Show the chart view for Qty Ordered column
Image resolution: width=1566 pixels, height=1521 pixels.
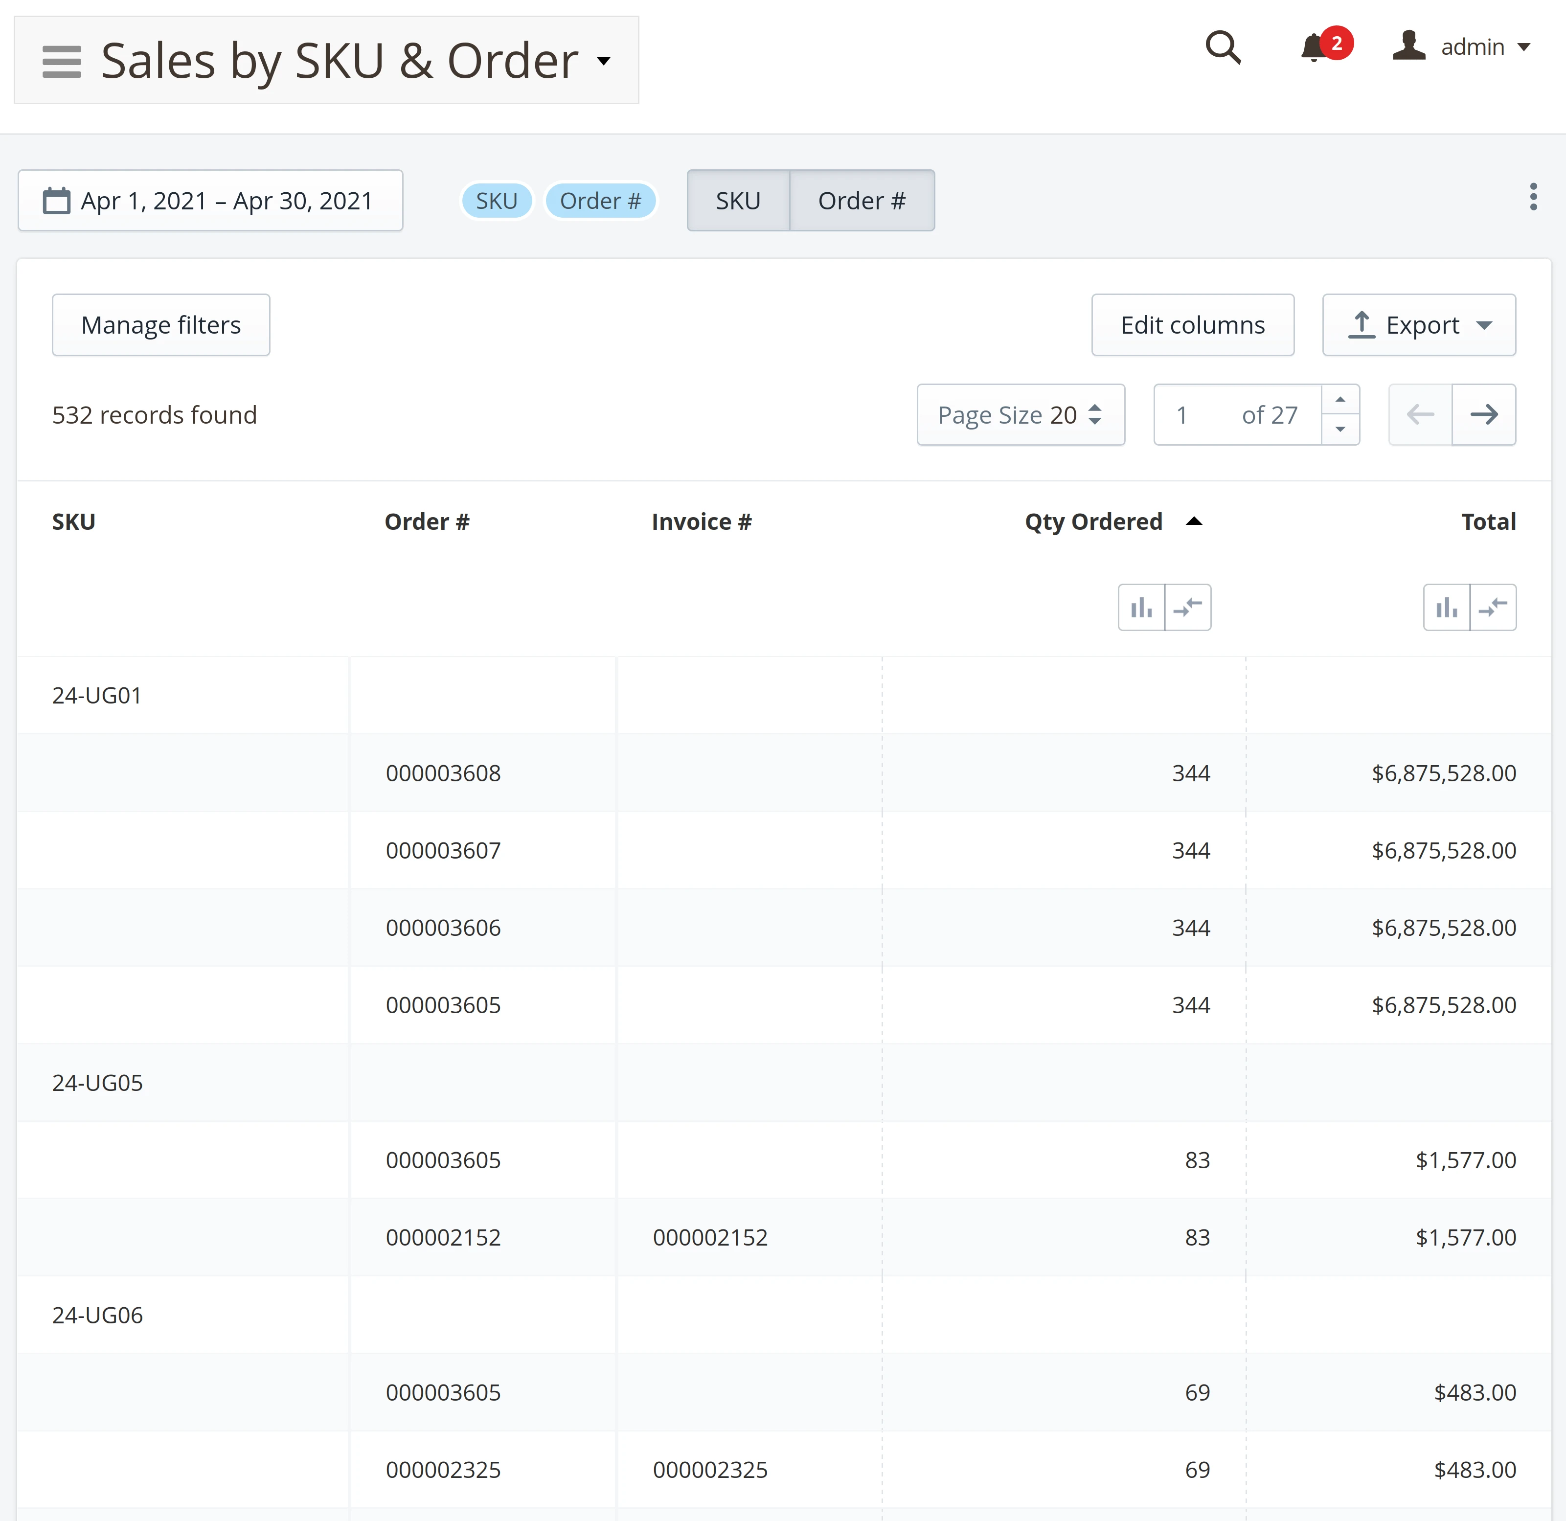click(1141, 607)
